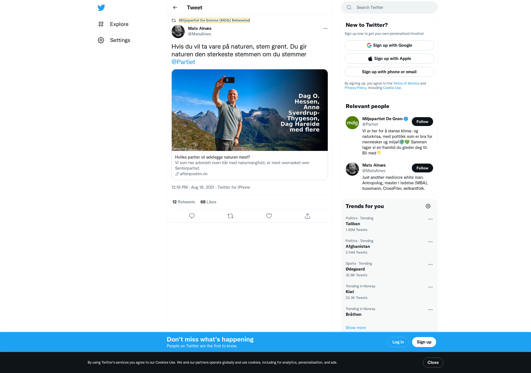
Task: Follow Miljøpartiet De Grønne
Action: click(x=422, y=122)
